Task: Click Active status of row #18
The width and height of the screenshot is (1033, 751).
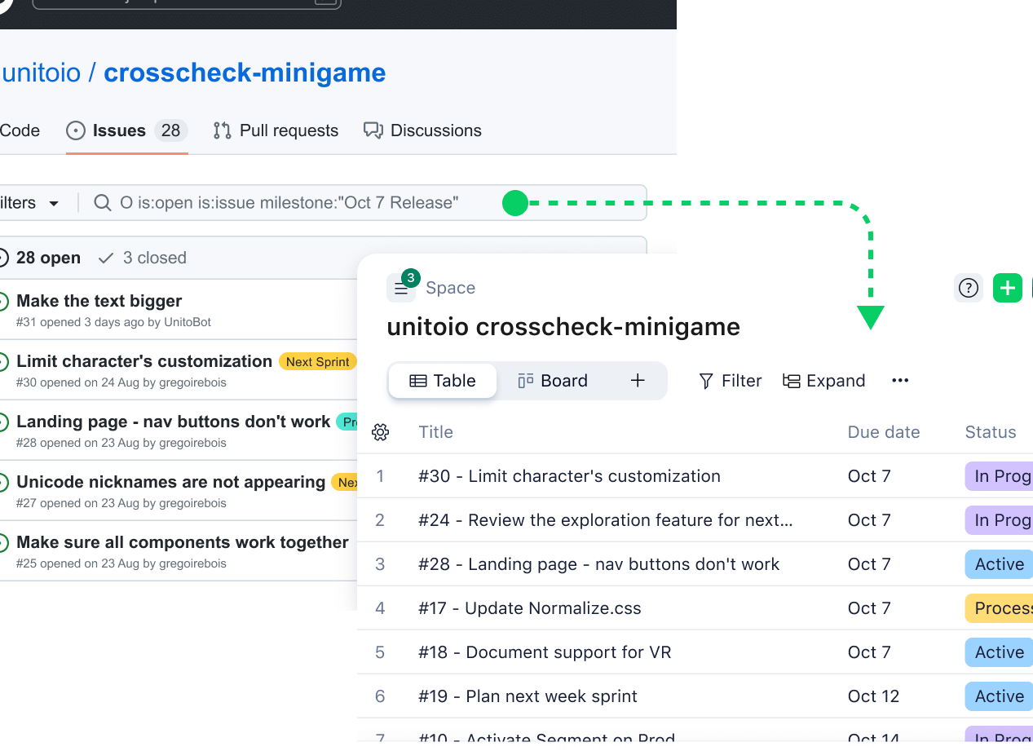Action: [999, 652]
